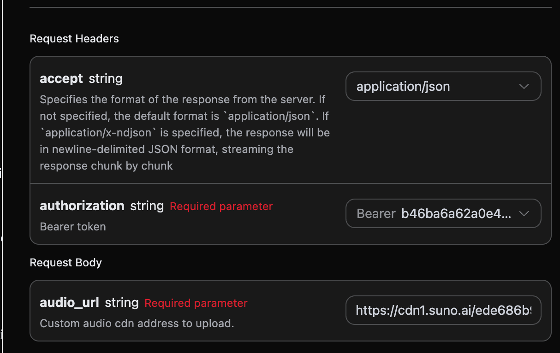Click the bold "accept" parameter name
560x353 pixels.
coord(61,78)
